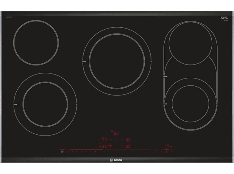The height and width of the screenshot is (174, 234).
Task: Tap the Schott Ceran logo in the corner
Action: click(224, 18)
